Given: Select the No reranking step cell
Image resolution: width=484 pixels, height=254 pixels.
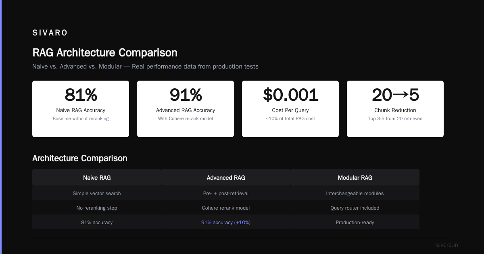Looking at the screenshot, I should [97, 208].
